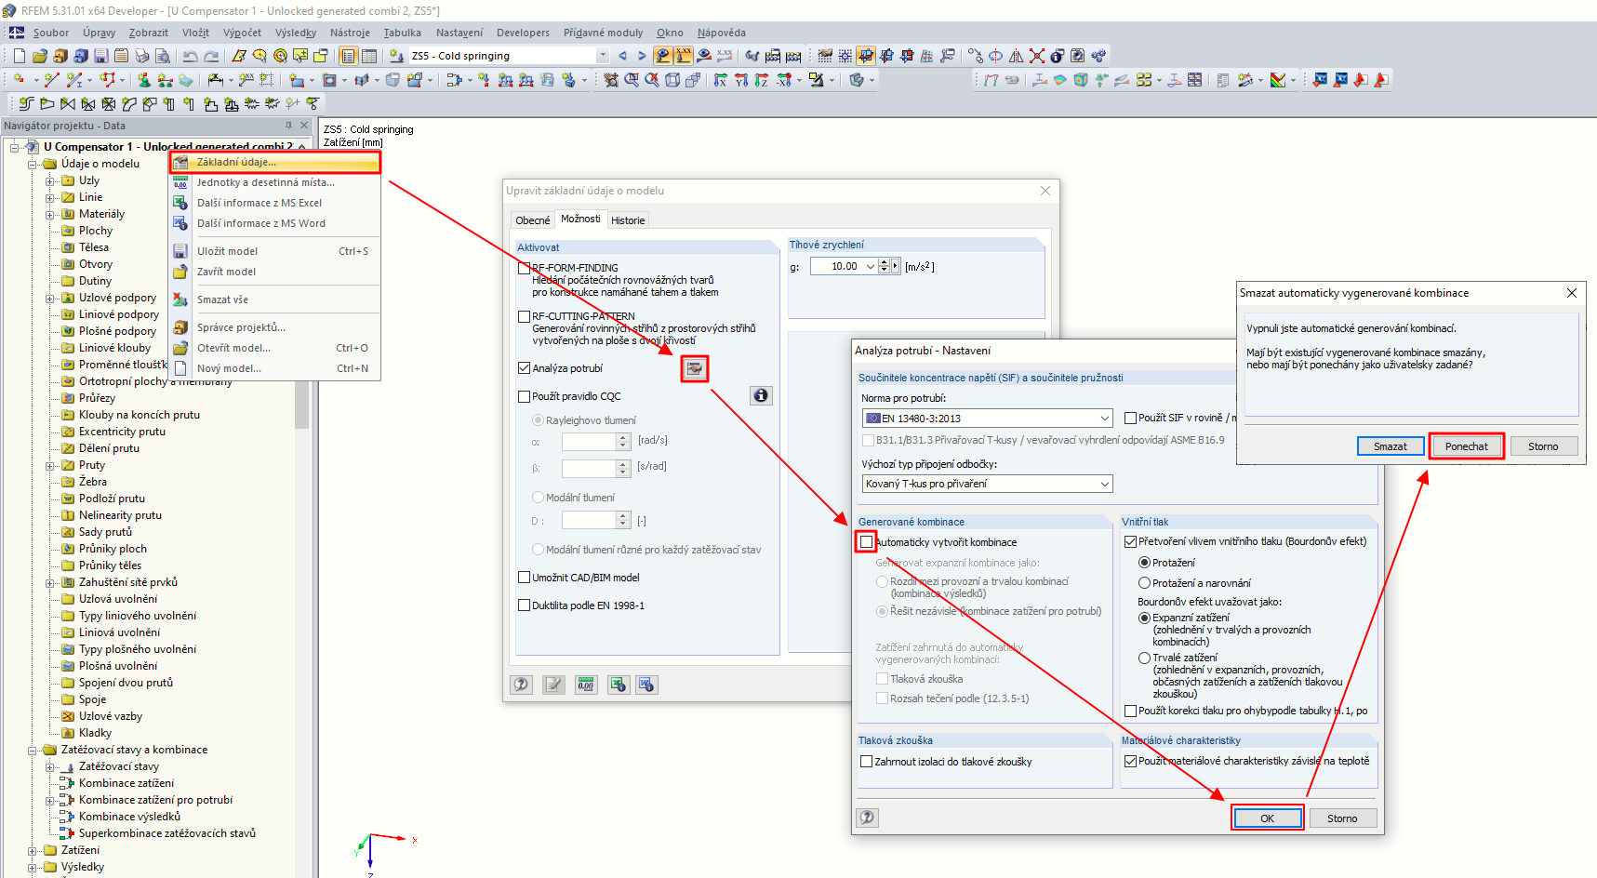Choose Uložit model from the menu

pos(275,251)
